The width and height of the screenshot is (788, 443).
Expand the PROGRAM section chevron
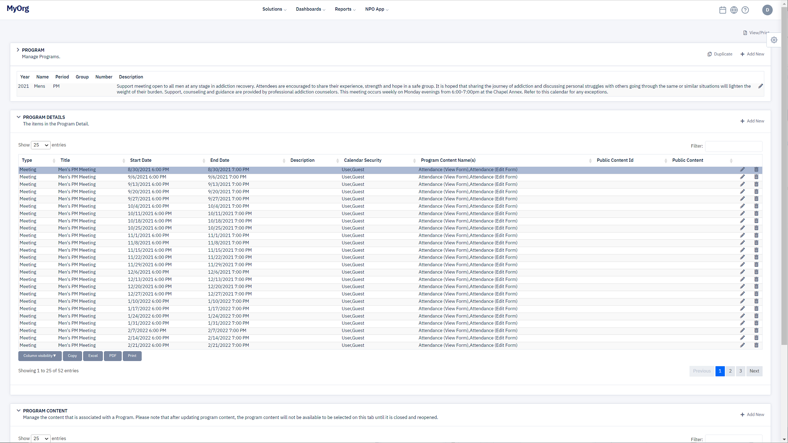pyautogui.click(x=18, y=50)
